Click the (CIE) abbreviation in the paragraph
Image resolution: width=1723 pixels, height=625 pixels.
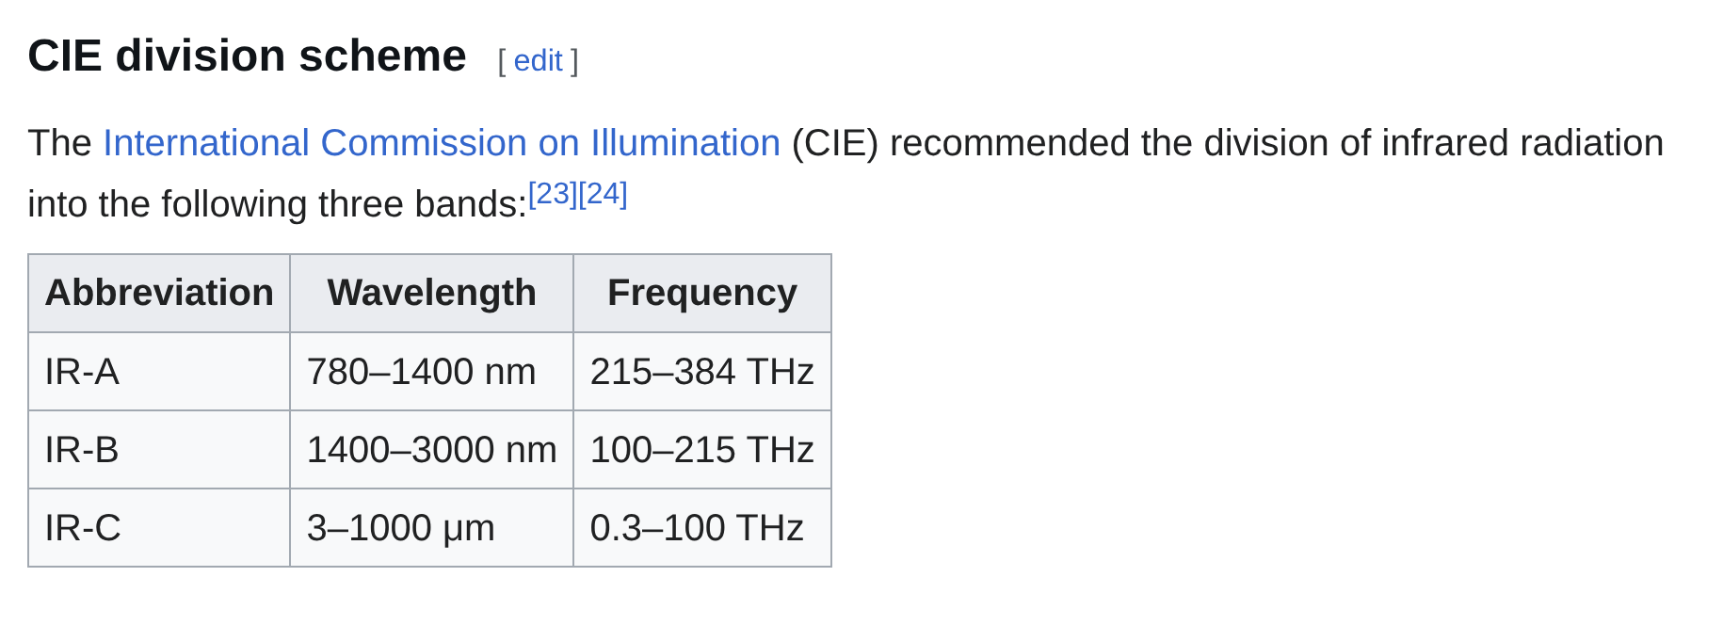pos(835,143)
